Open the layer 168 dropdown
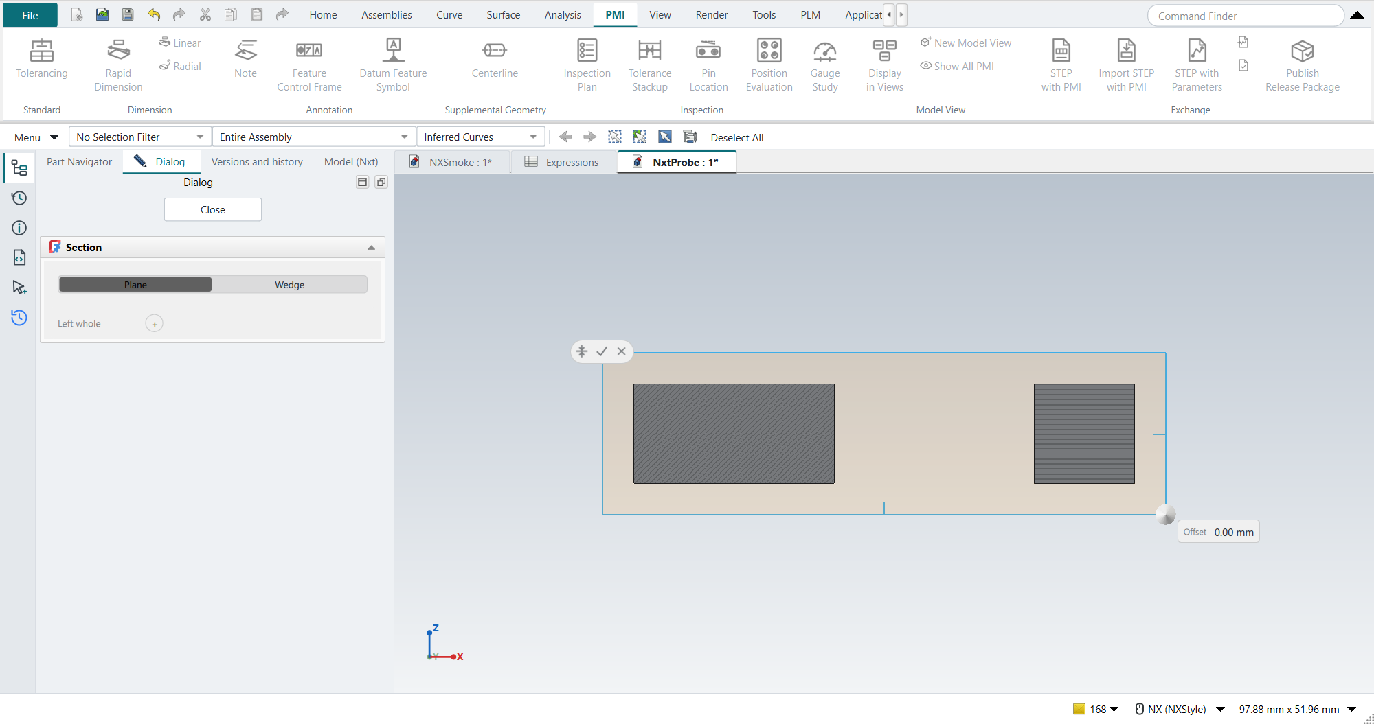 [x=1096, y=709]
